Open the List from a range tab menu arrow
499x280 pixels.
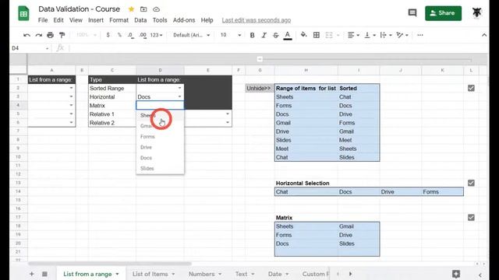click(x=117, y=274)
